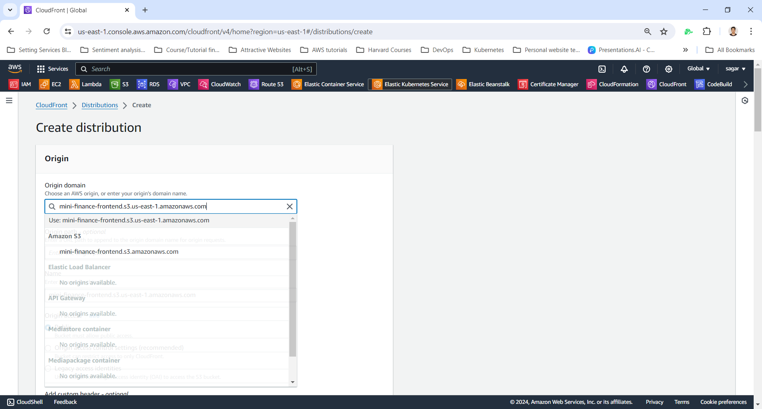Open the S3 service shortcut
Image resolution: width=762 pixels, height=409 pixels.
pos(120,84)
